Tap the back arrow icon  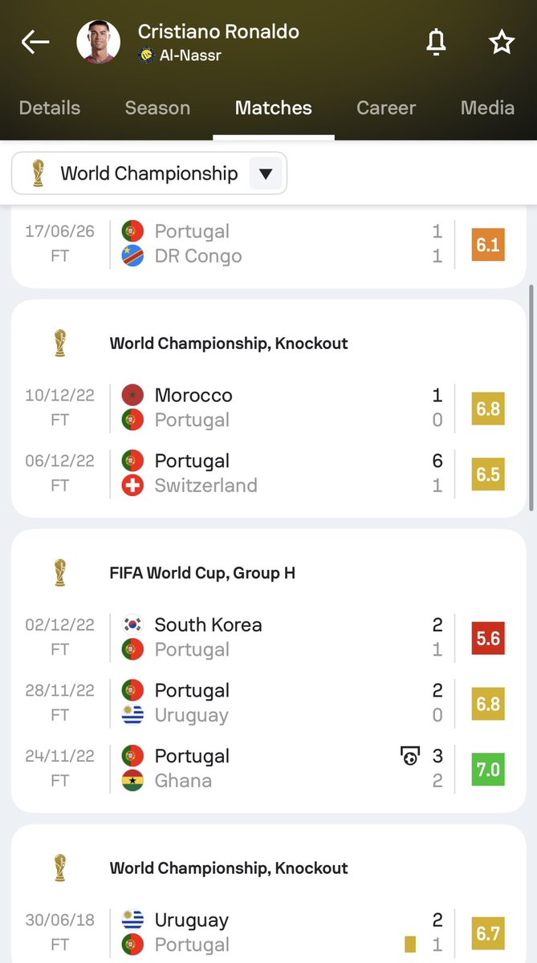pyautogui.click(x=35, y=43)
